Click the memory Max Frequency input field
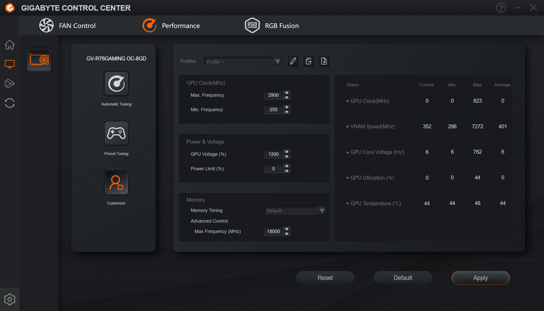Viewport: 544px width, 311px height. pos(273,231)
